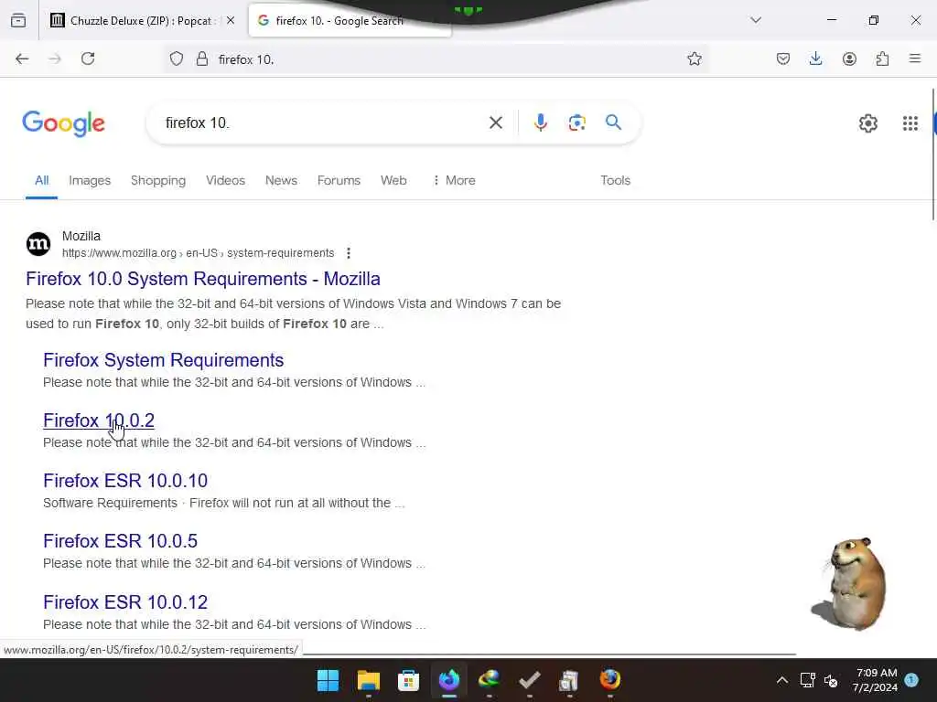
Task: Bookmark this page with the star icon
Action: pos(694,58)
